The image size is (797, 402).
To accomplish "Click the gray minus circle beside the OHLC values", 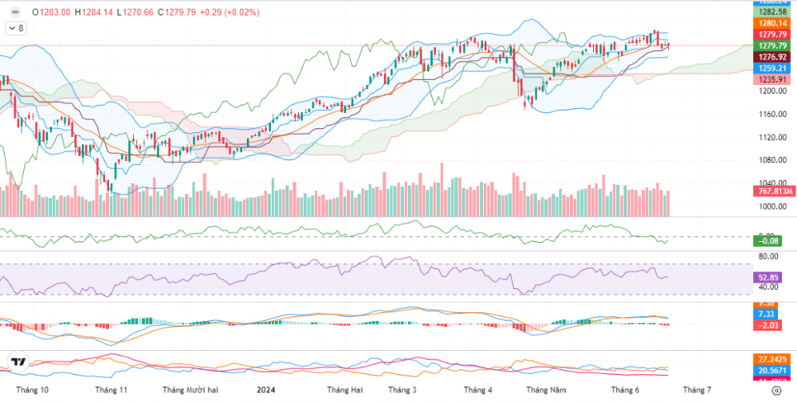I will tap(15, 12).
